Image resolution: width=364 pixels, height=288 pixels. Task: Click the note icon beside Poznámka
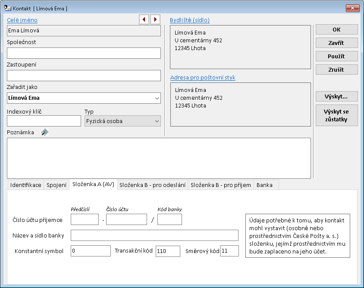(x=44, y=133)
